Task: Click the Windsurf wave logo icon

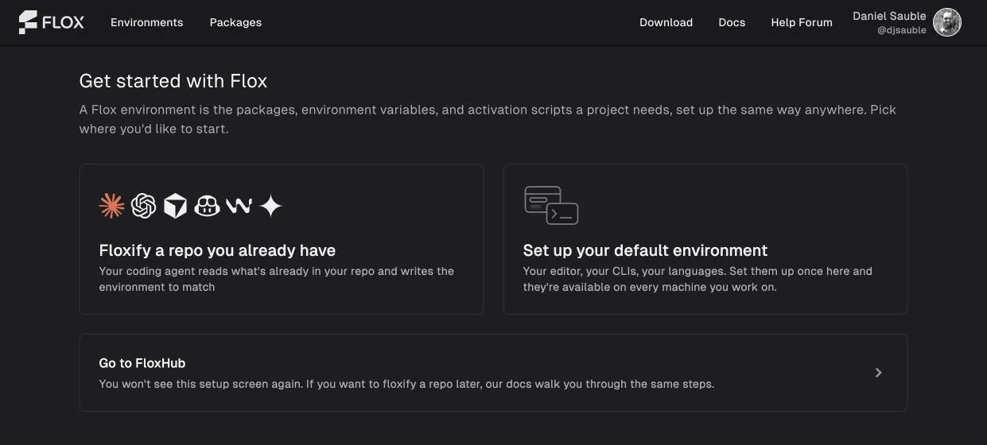Action: [239, 207]
